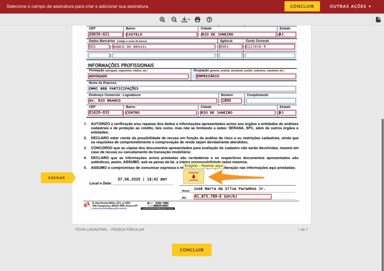Screen dimensions: 384x271
Task: Click the date text 07.06.2020 | 18:42 BRT
Action: coord(142,179)
